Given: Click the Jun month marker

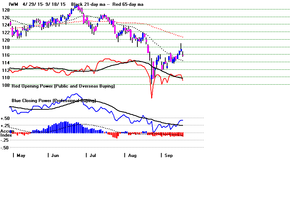Looking at the screenshot, I should [x=55, y=156].
